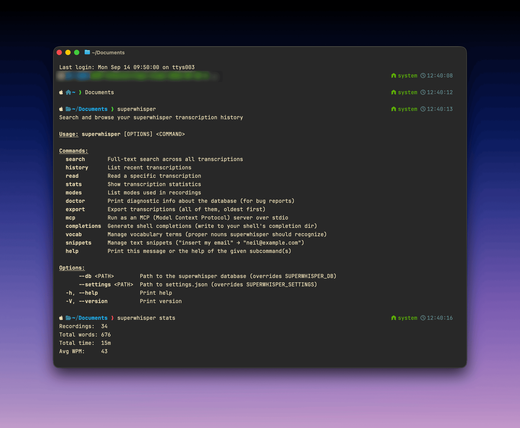This screenshot has height=428, width=520.
Task: Click the green system icon beside 12:40:13
Action: coord(394,109)
